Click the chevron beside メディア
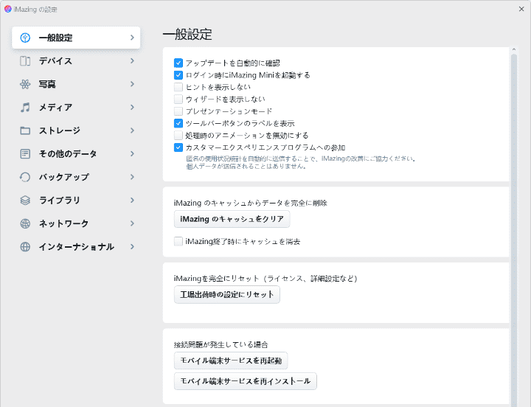This screenshot has width=531, height=407. point(133,108)
